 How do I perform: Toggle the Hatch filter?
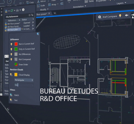click(x=11, y=95)
